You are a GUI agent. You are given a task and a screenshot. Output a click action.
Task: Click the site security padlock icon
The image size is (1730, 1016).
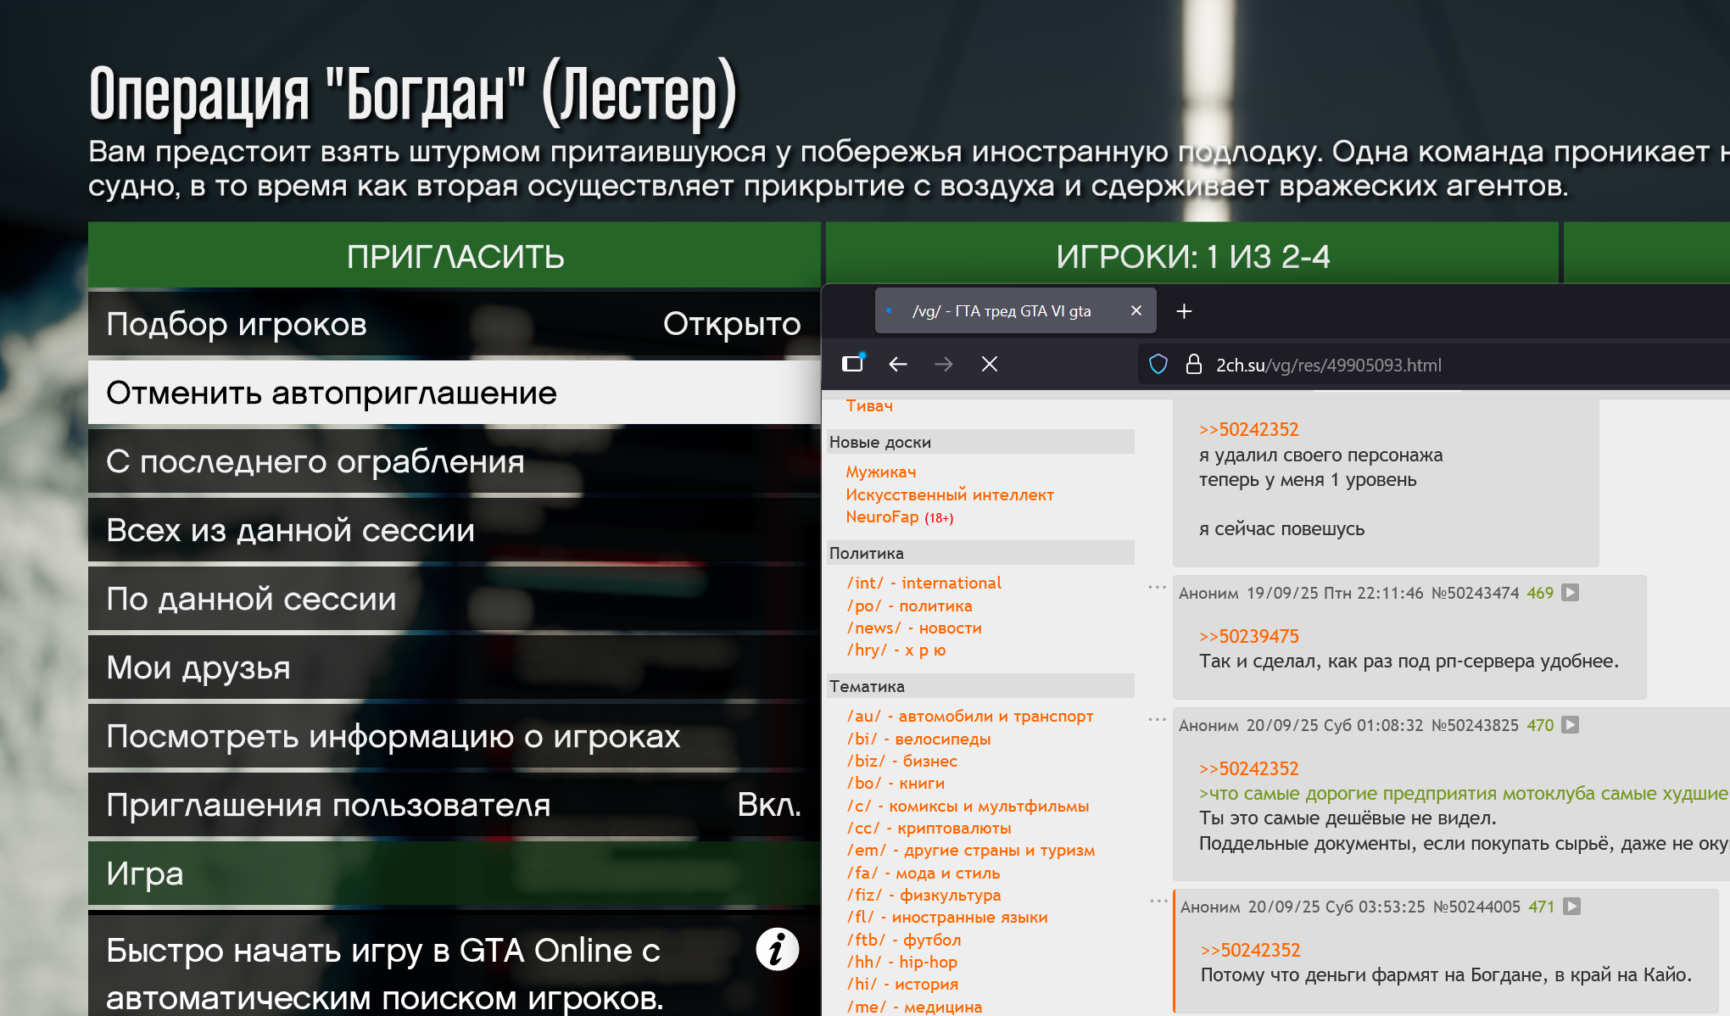click(1193, 365)
